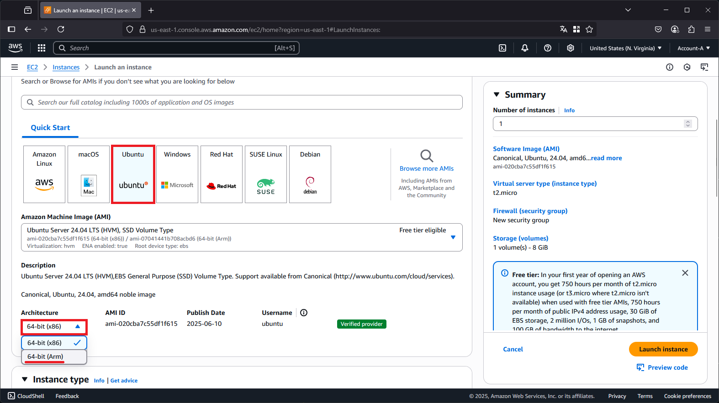Dismiss the Free tier notice
The image size is (719, 403).
click(x=685, y=273)
